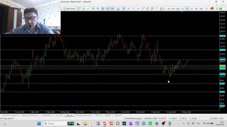Open File Explorer from the taskbar

(x=85, y=123)
